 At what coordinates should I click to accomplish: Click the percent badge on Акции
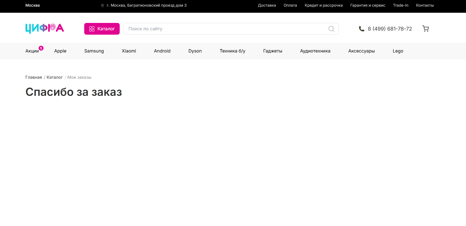point(41,48)
